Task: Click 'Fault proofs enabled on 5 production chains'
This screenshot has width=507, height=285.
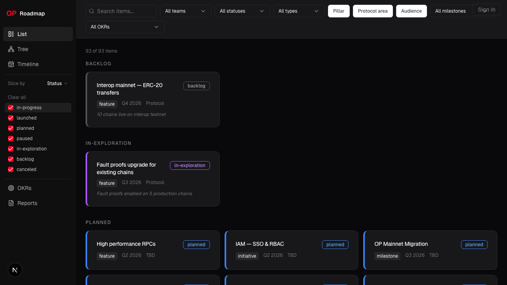Action: point(144,194)
